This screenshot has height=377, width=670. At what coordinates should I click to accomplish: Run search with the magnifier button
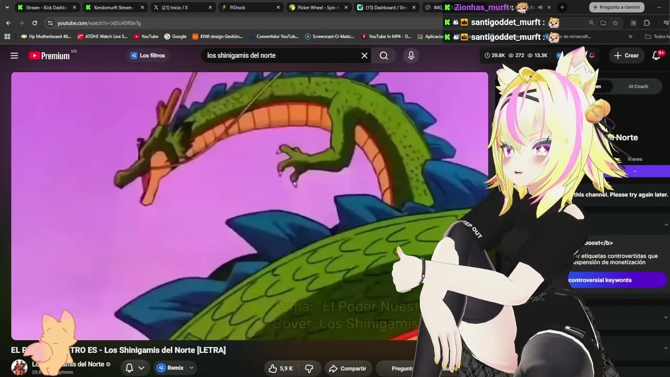[x=384, y=56]
